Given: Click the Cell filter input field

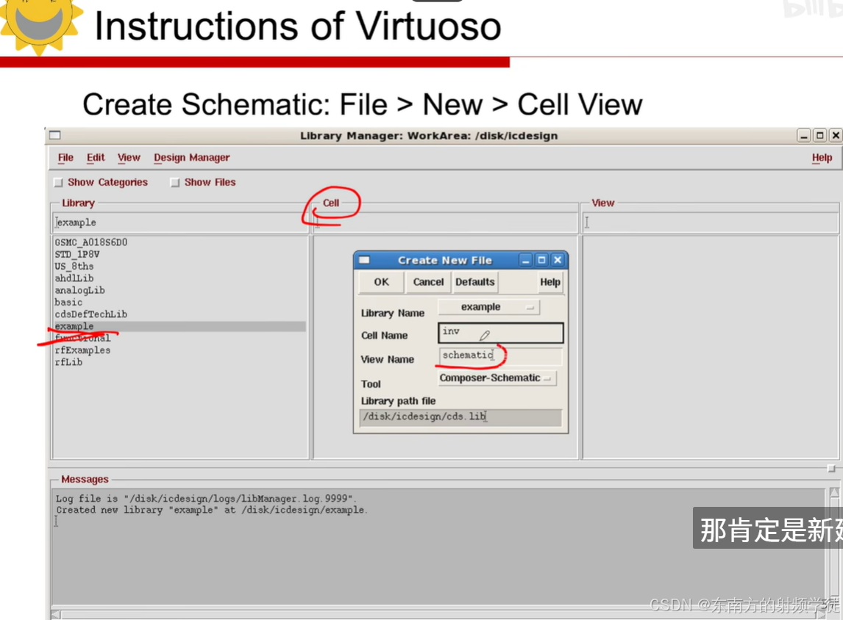Looking at the screenshot, I should 445,223.
